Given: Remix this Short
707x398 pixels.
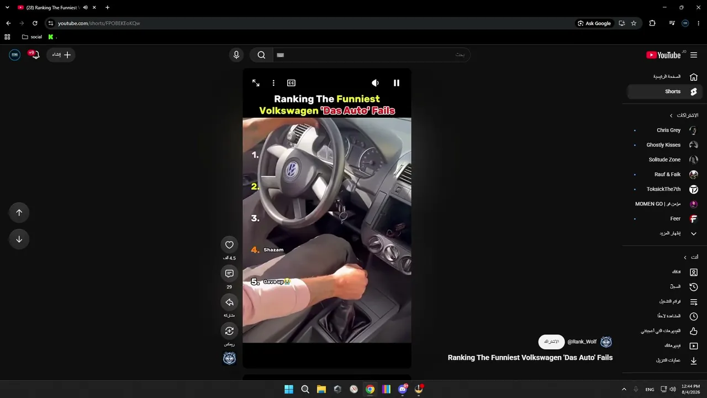Looking at the screenshot, I should pos(229,331).
